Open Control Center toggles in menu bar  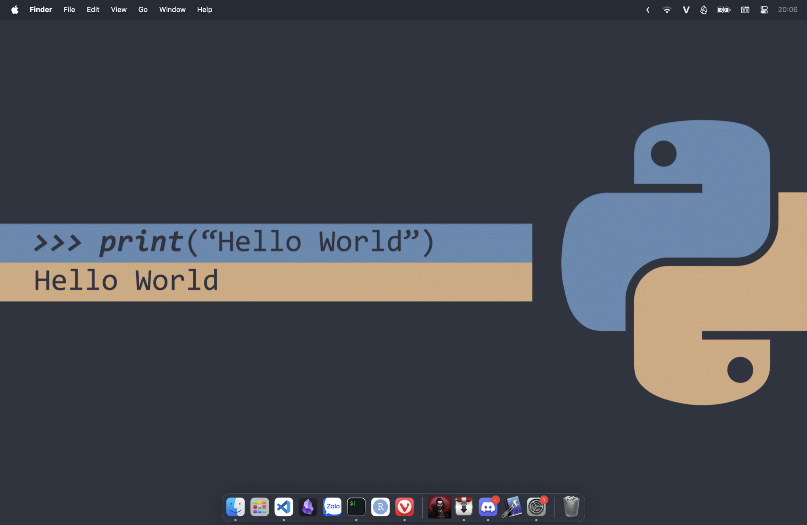pos(764,10)
